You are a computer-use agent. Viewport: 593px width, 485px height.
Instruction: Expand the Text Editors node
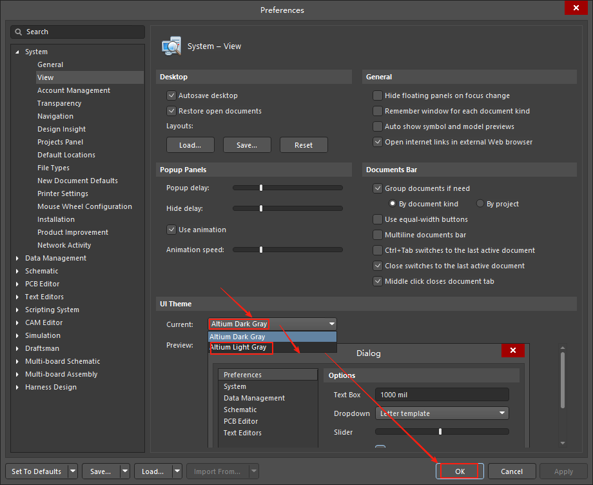coord(17,297)
